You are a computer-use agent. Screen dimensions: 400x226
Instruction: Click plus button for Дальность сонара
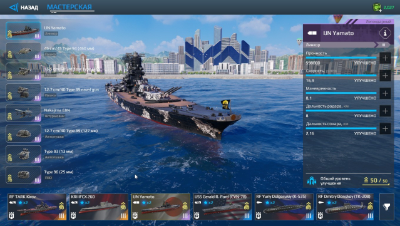[385, 128]
